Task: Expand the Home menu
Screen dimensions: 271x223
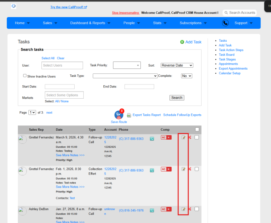Action: pos(22,23)
